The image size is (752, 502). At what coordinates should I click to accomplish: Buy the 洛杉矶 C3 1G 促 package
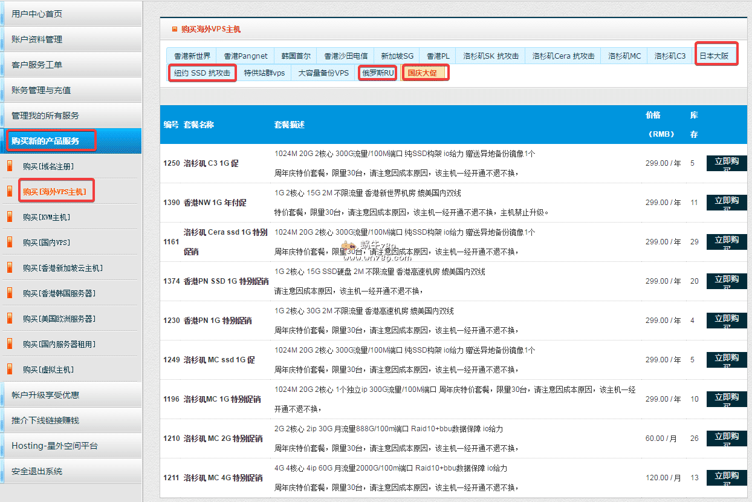[x=726, y=163]
